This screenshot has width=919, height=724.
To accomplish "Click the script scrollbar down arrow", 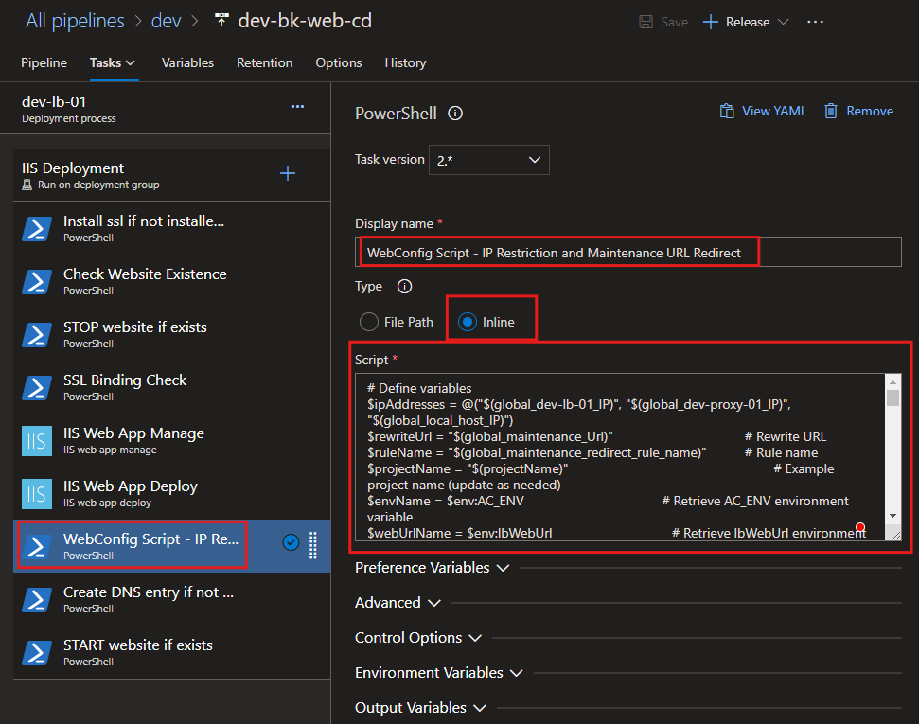I will pos(892,516).
